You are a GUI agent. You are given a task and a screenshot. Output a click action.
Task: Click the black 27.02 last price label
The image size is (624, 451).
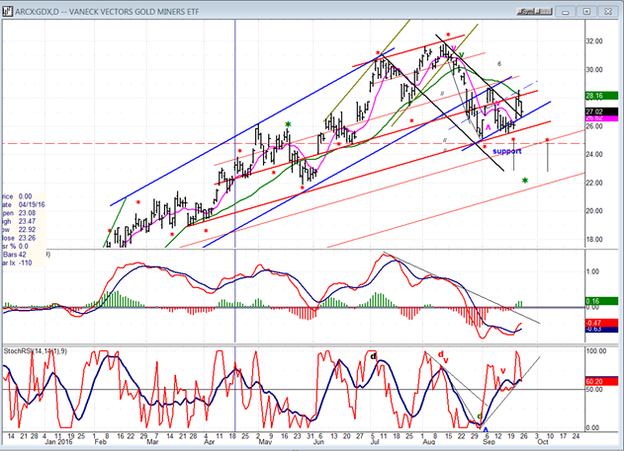pos(601,112)
